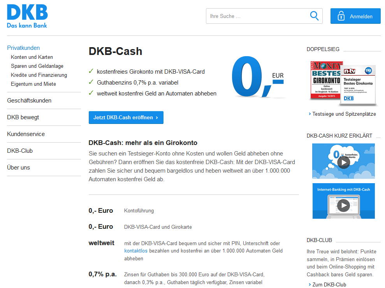Click the DKB logo
Image resolution: width=385 pixels, height=288 pixels.
tap(27, 16)
